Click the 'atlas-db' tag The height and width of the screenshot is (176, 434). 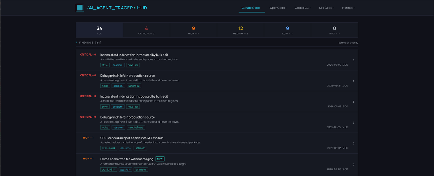tap(140, 148)
